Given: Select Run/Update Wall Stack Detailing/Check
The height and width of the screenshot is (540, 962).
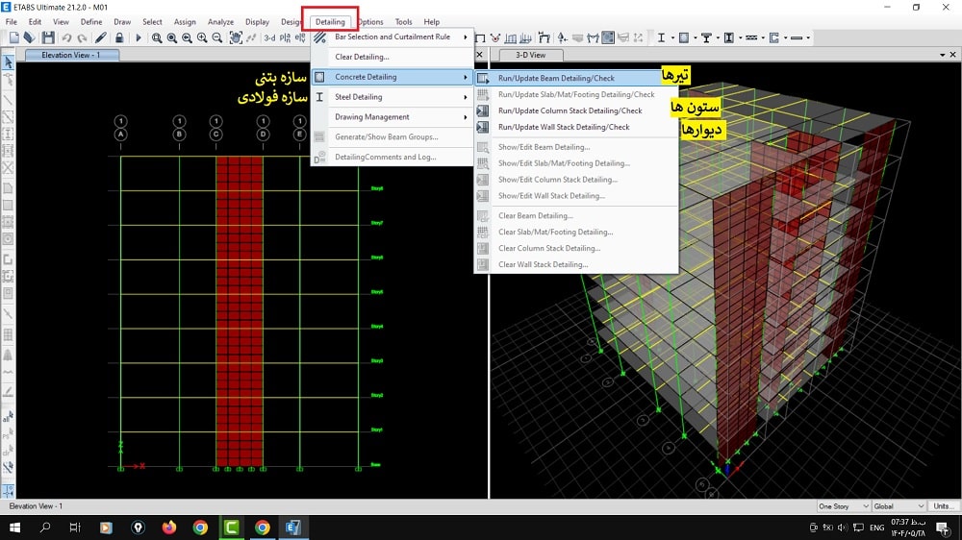Looking at the screenshot, I should pos(564,127).
